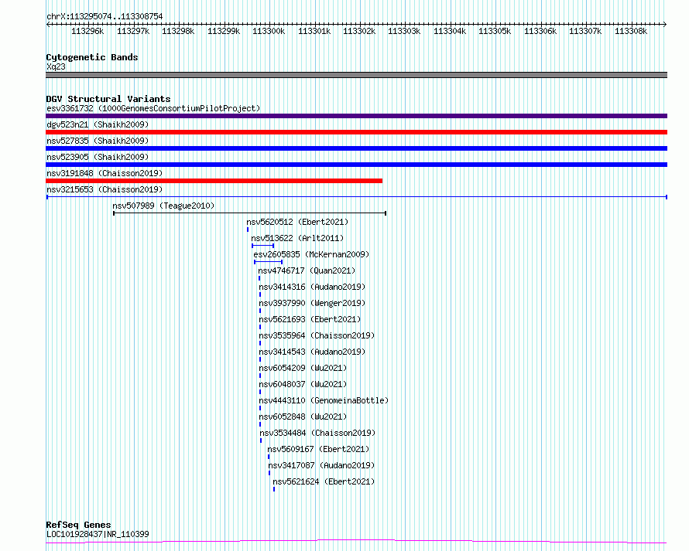This screenshot has height=551, width=689.
Task: Open variant esv2605835 (McKernan2009) label
Action: [311, 254]
